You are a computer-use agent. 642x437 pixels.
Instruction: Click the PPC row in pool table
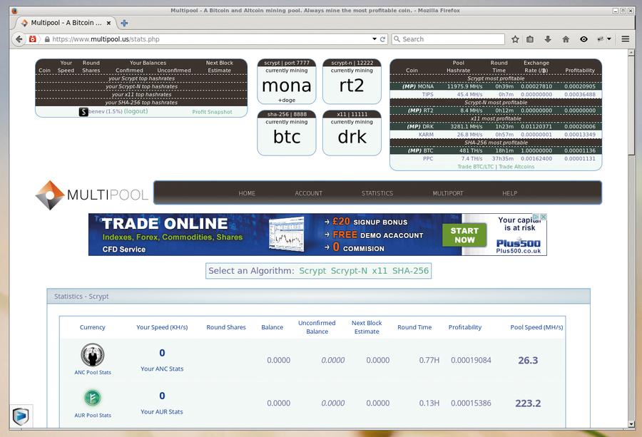[496, 158]
